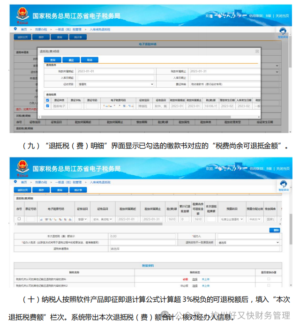Click 一般退(抵)税管理 breadcrumb in upper screenshot
The width and height of the screenshot is (300, 328).
tap(68, 30)
